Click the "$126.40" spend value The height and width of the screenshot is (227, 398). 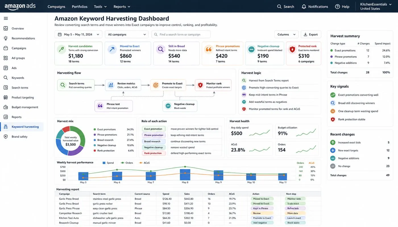(167, 199)
